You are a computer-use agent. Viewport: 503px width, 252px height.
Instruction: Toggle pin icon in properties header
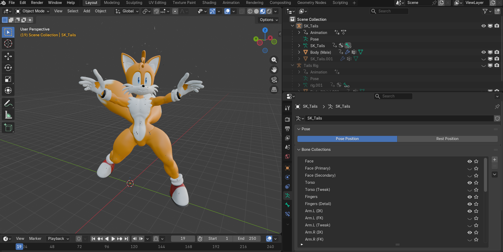click(x=497, y=106)
